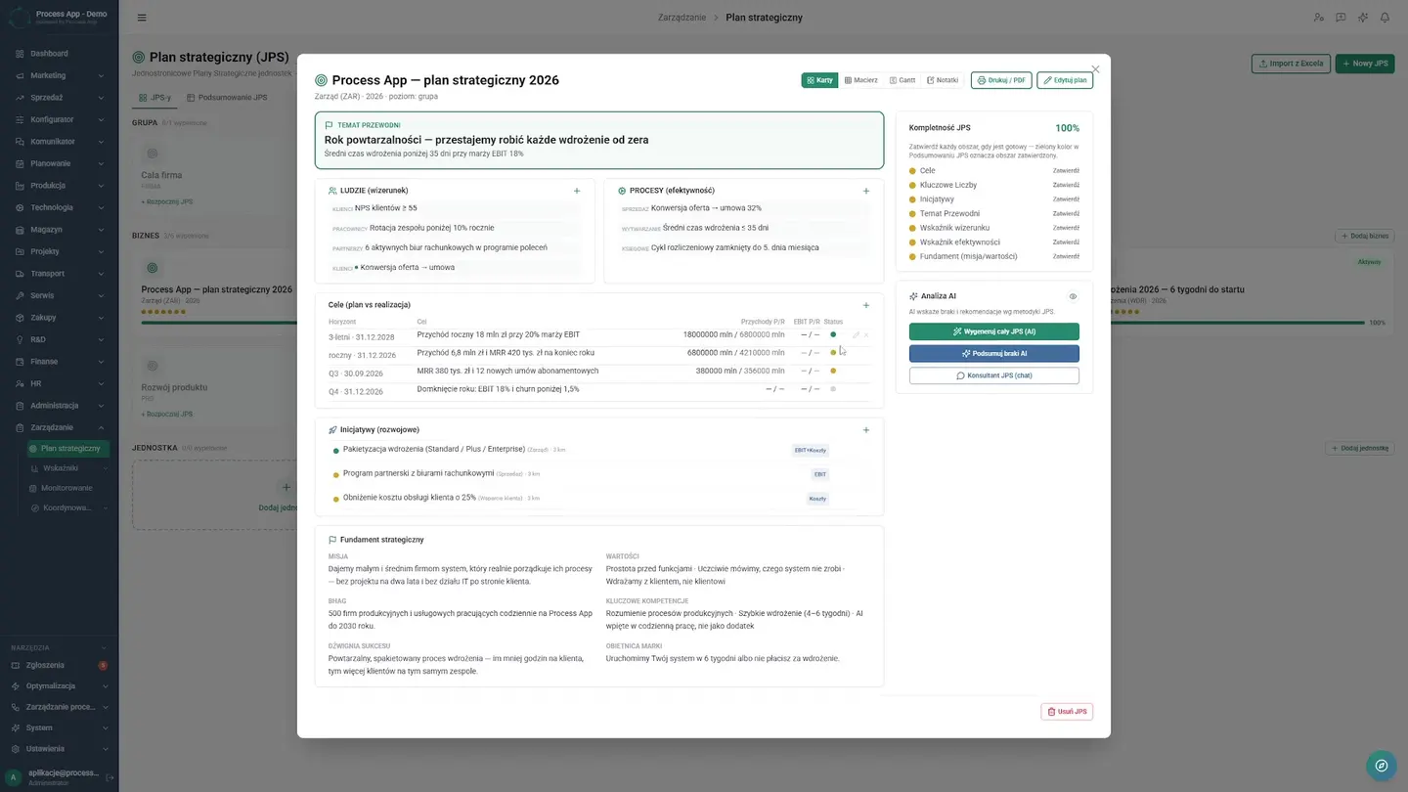Confirm Temat Przewodni with Zatwierdź
1408x792 pixels.
1066,213
